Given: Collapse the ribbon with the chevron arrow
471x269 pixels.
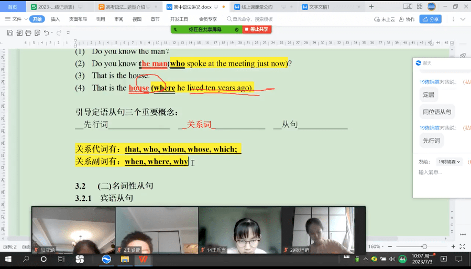Looking at the screenshot, I should click(463, 19).
